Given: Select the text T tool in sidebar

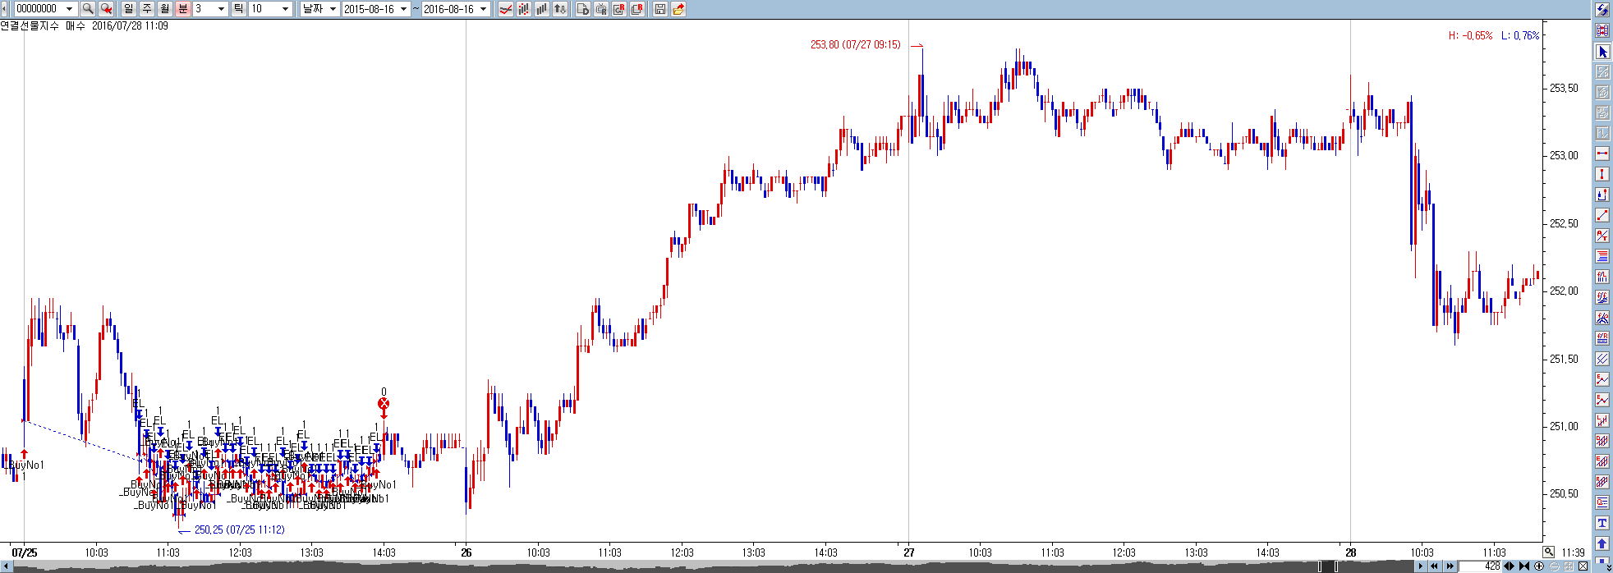Looking at the screenshot, I should point(1602,523).
